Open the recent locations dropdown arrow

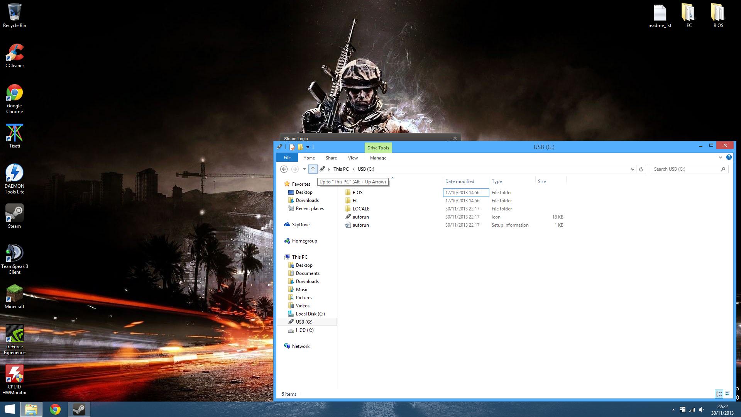coord(304,169)
